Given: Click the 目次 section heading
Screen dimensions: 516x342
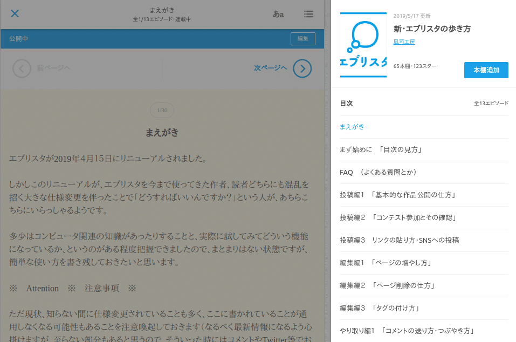Looking at the screenshot, I should click(346, 104).
